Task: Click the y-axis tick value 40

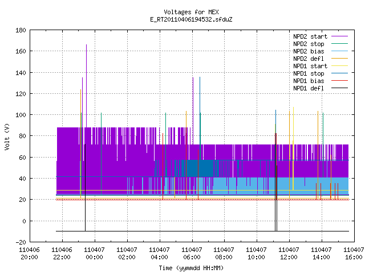Action: tap(22, 179)
